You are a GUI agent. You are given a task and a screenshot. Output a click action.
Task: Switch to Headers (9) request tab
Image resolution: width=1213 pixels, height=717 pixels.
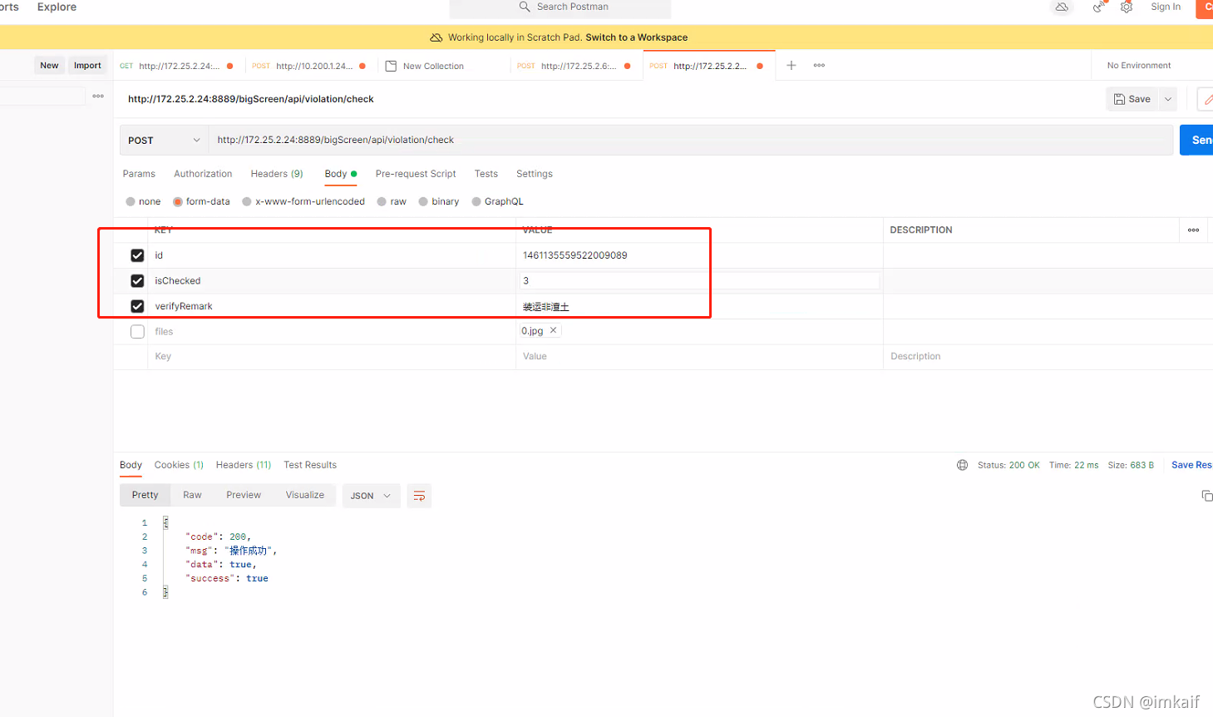pyautogui.click(x=277, y=174)
